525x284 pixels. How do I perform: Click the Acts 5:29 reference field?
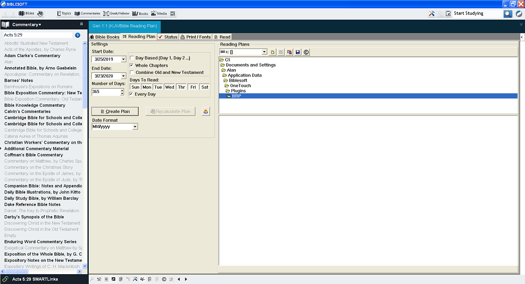(x=38, y=35)
